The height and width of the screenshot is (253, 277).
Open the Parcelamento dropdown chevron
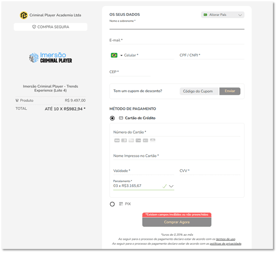click(x=171, y=186)
